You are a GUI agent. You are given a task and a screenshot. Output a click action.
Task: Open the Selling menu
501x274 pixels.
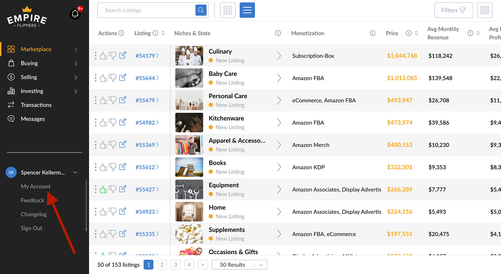tap(29, 77)
